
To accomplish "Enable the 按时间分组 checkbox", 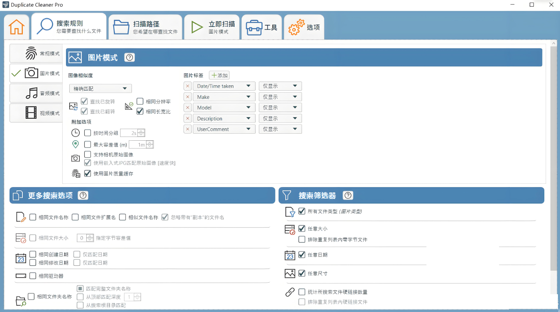I will tap(88, 133).
